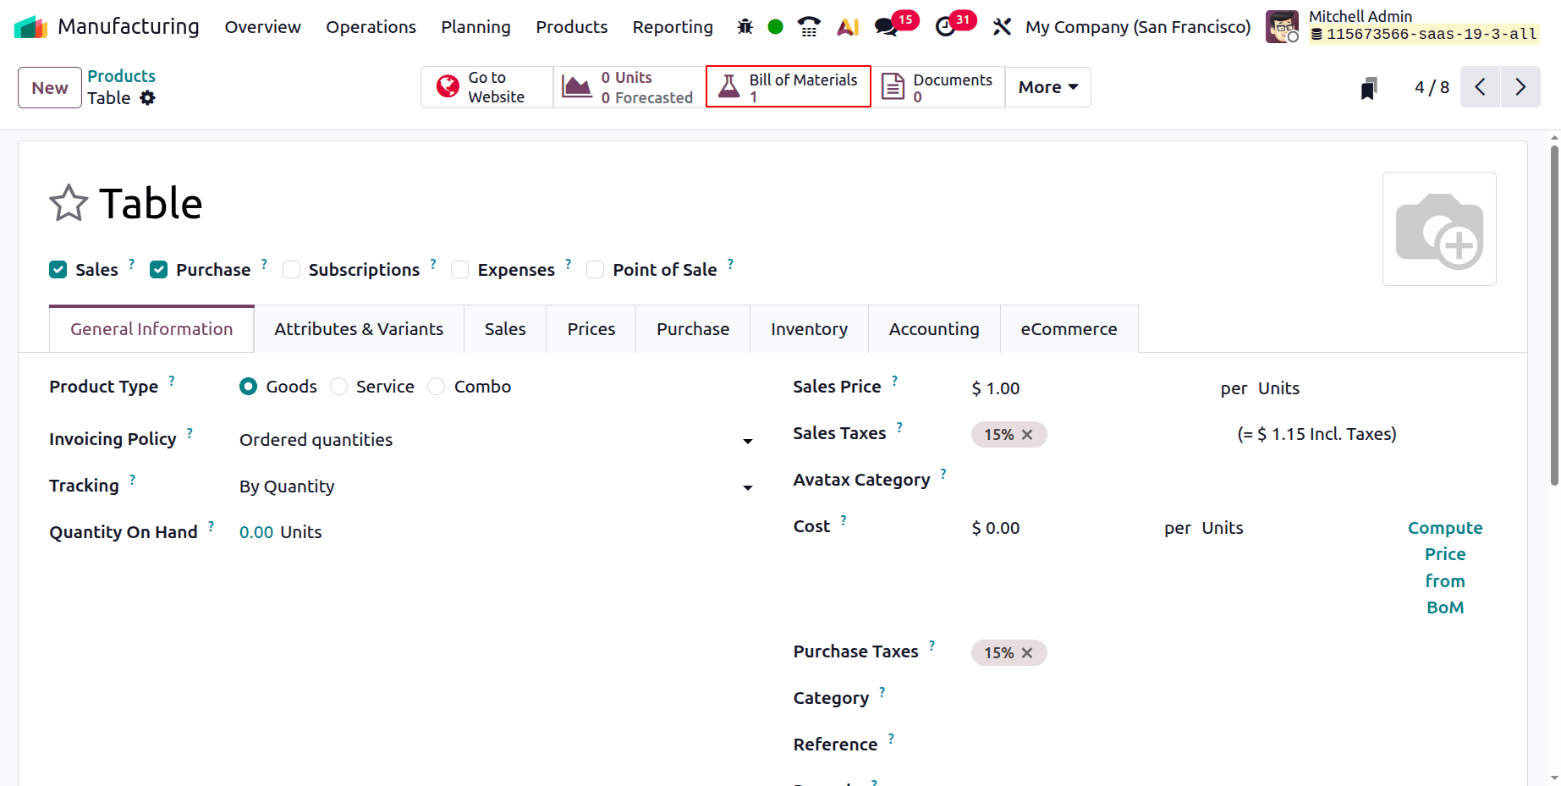Edit the Cost $ 0.00 field
1561x786 pixels.
click(x=1060, y=528)
